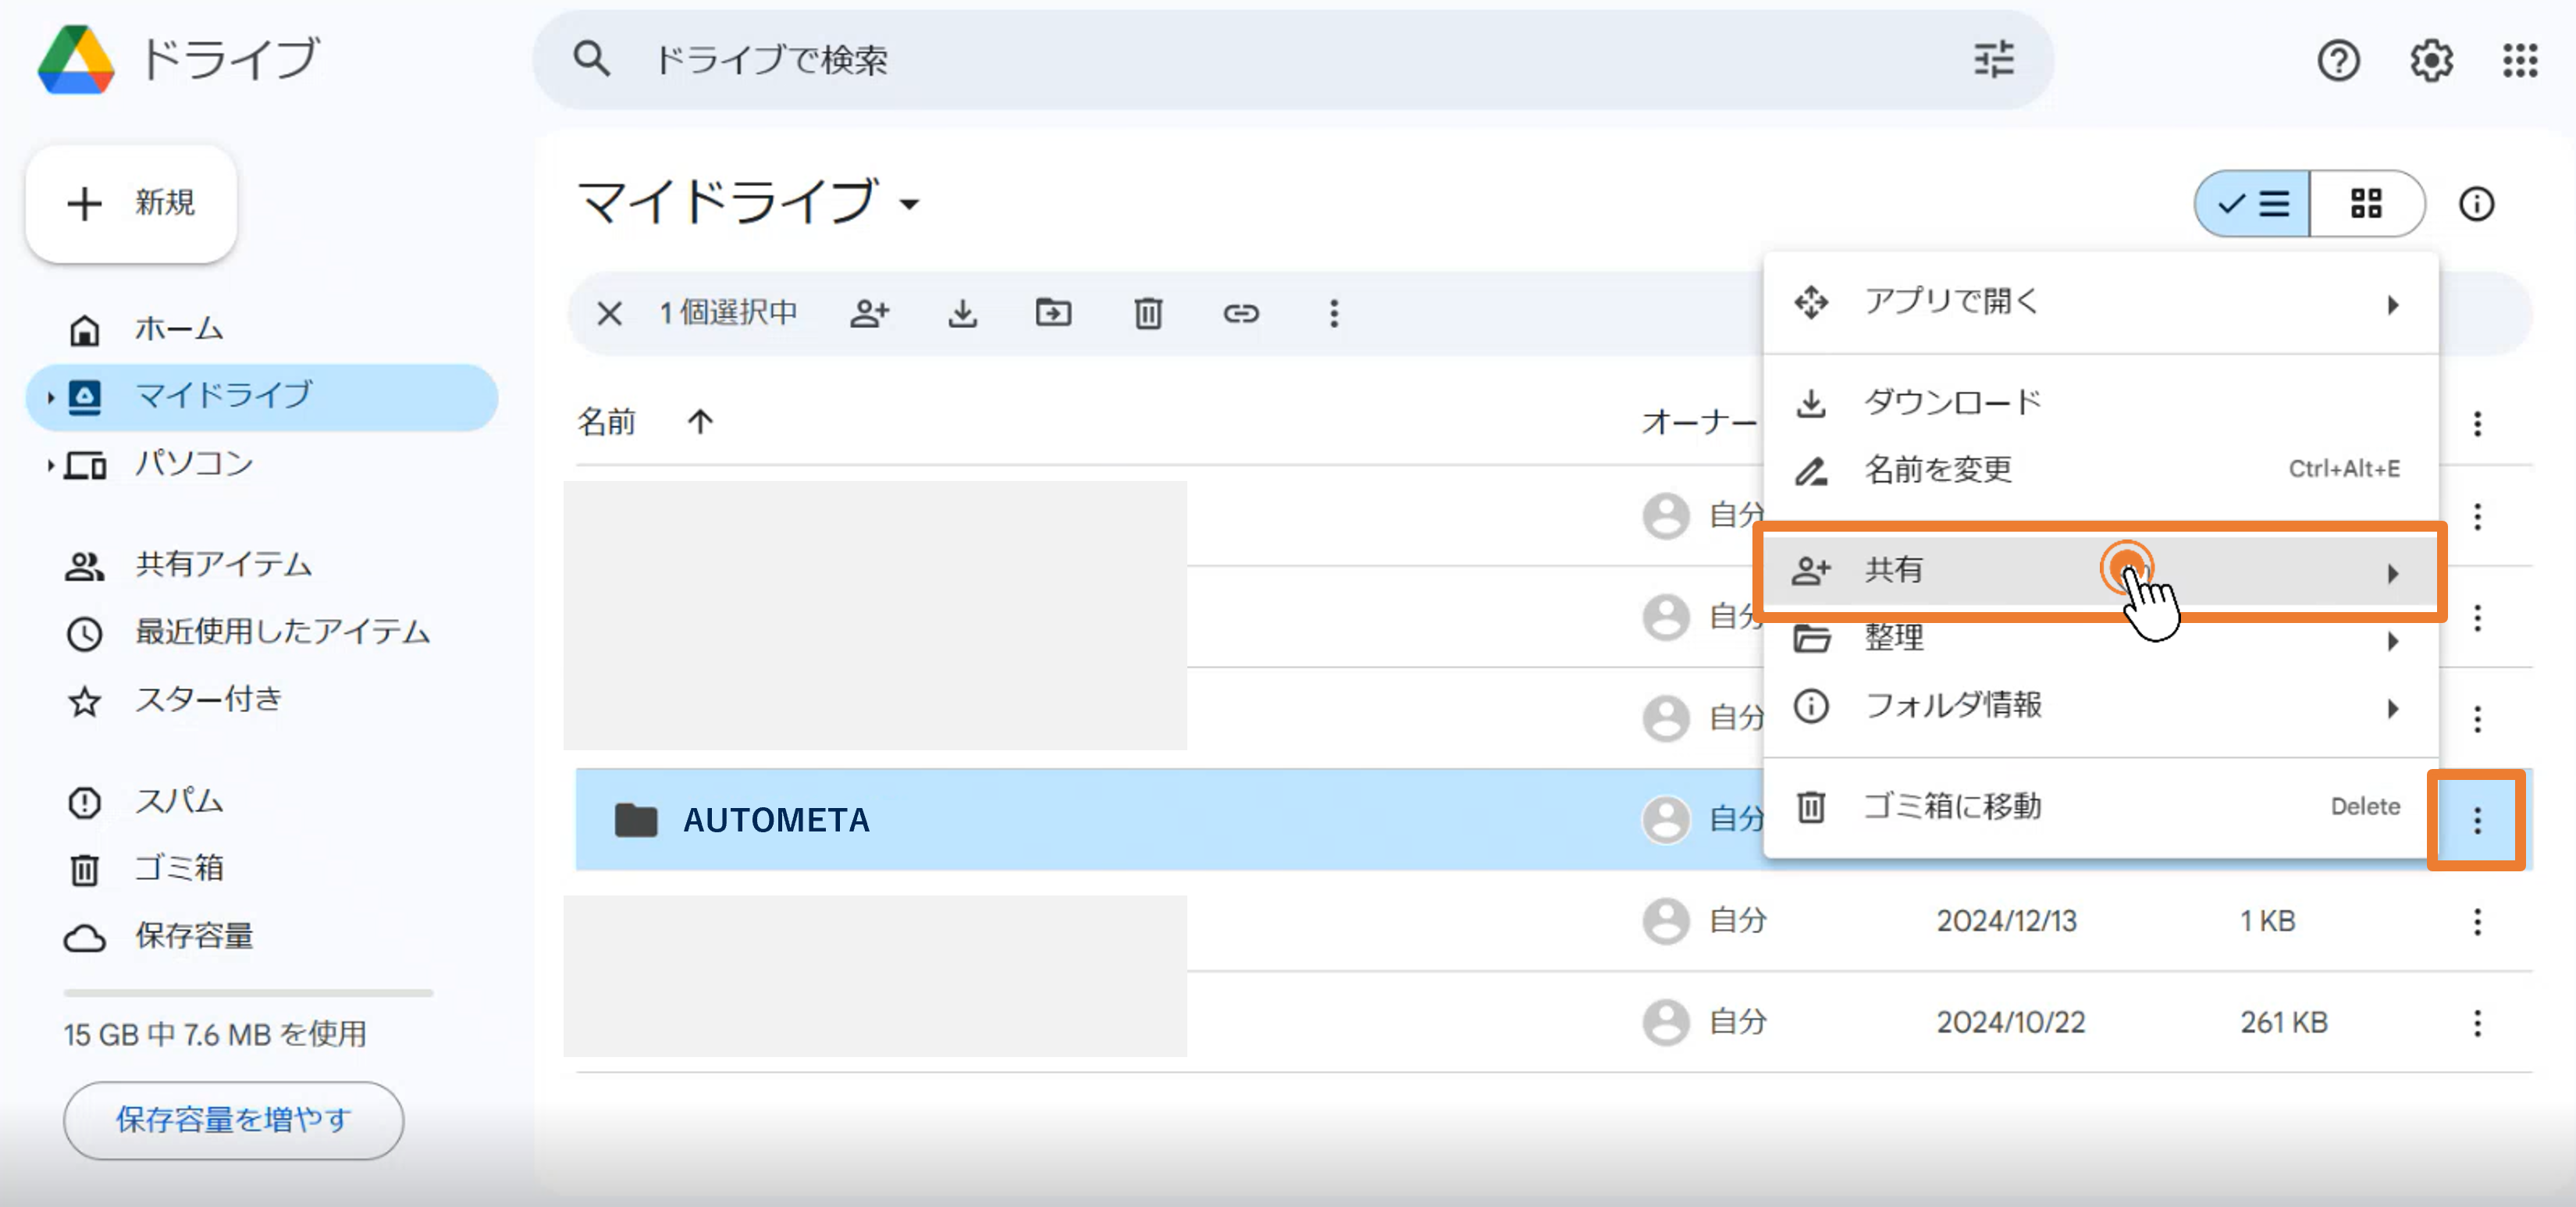Expand パソコン tree in sidebar
The width and height of the screenshot is (2576, 1207).
click(50, 464)
